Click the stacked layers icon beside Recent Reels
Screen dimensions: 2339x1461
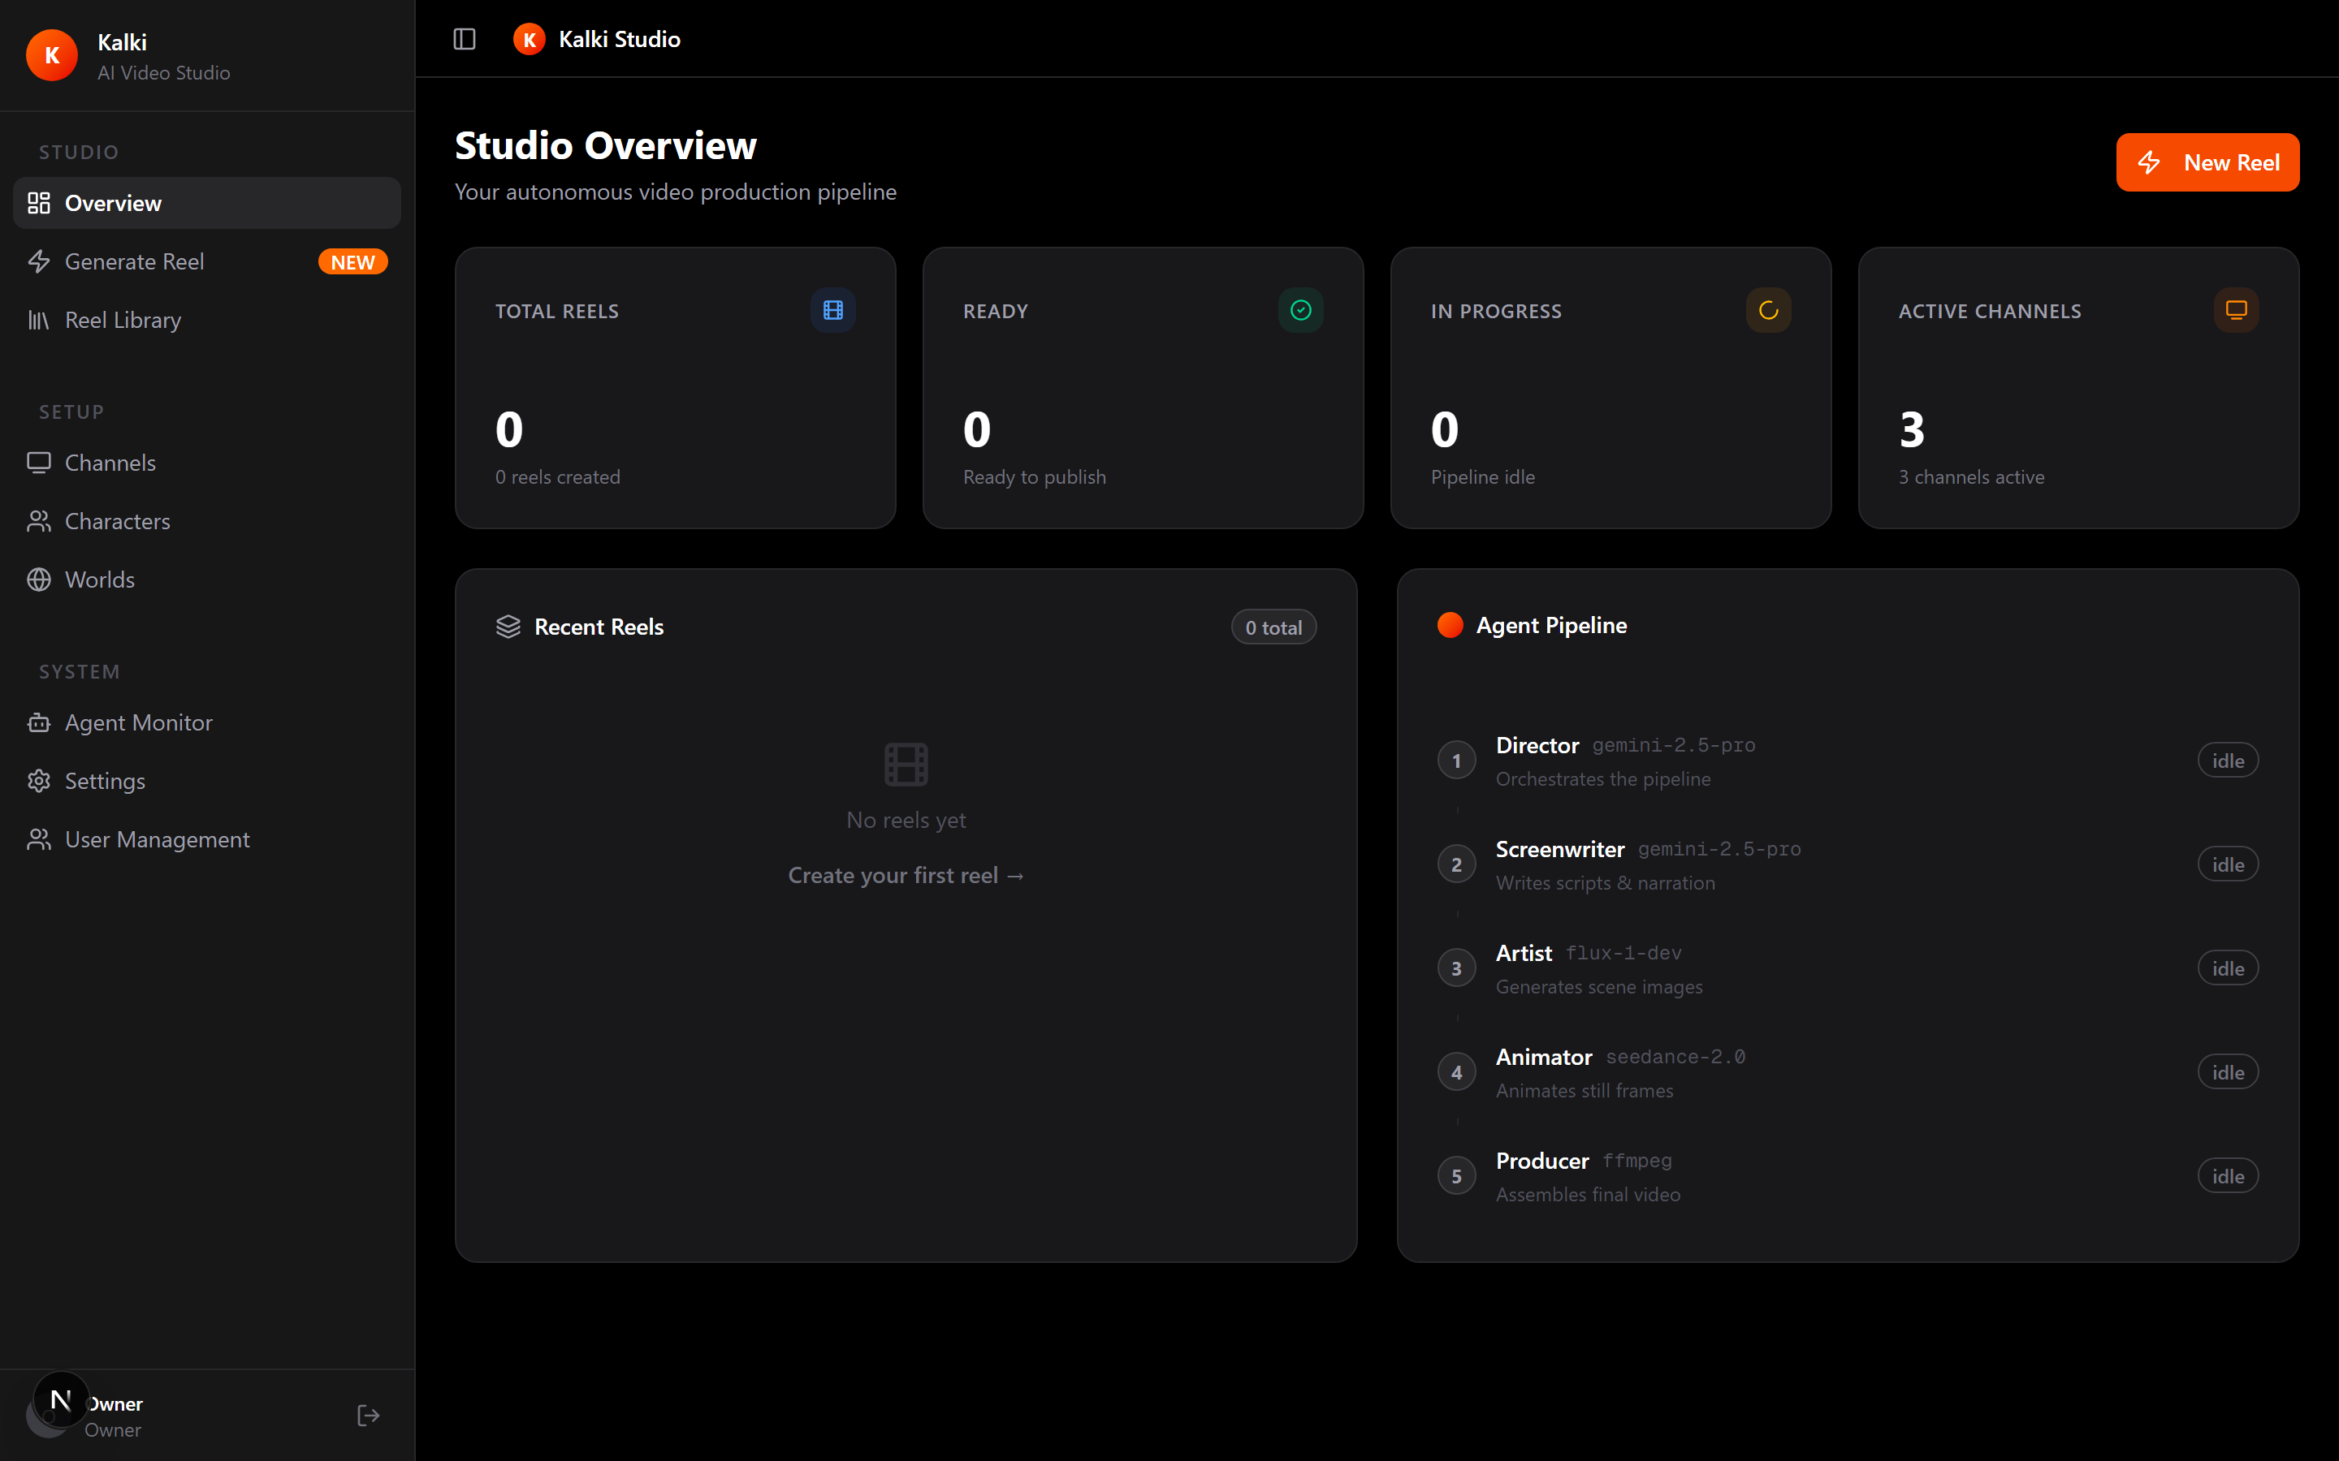[x=508, y=627]
